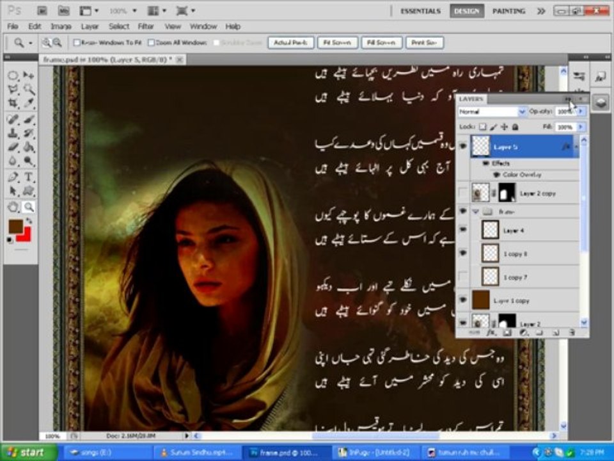Open the File menu
This screenshot has height=461, width=614.
(x=13, y=26)
